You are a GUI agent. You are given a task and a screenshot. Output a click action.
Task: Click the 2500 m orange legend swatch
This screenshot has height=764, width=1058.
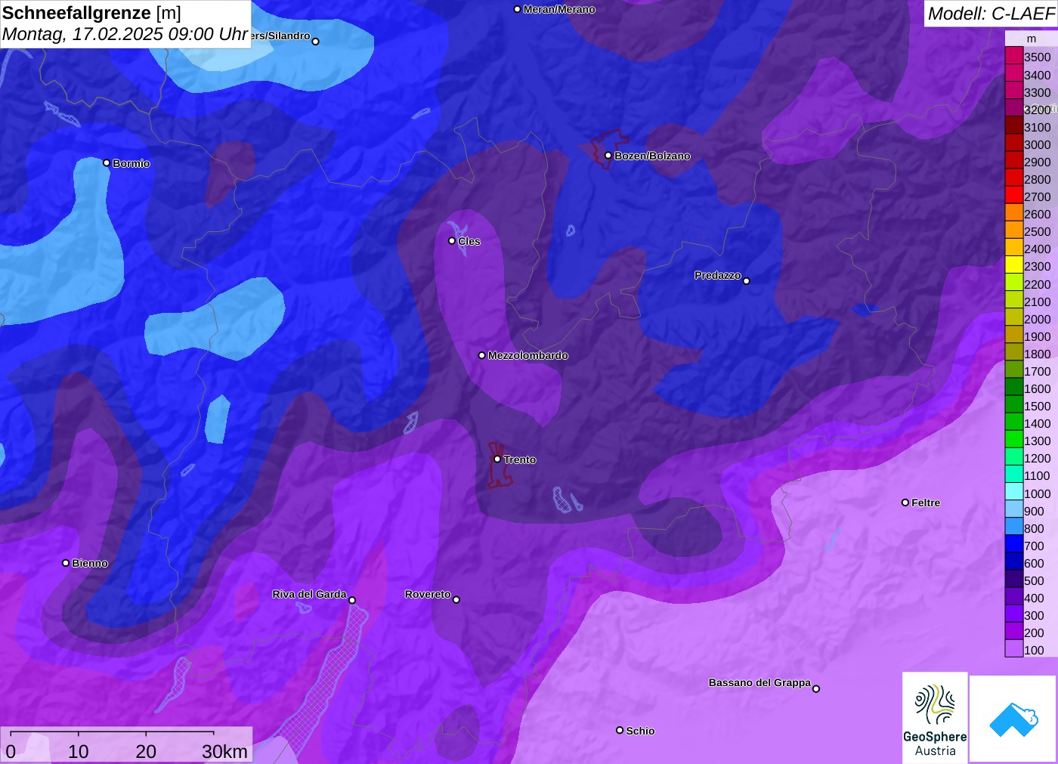tap(1014, 230)
